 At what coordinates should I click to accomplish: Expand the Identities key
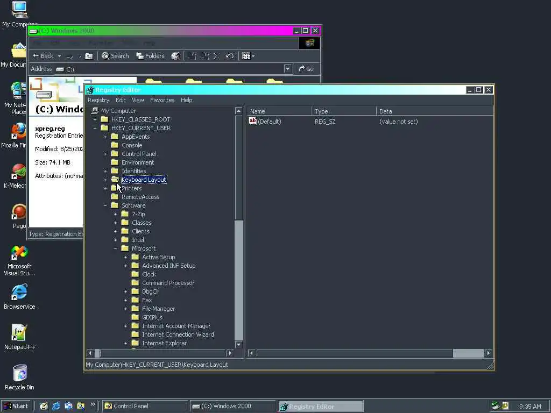[105, 171]
